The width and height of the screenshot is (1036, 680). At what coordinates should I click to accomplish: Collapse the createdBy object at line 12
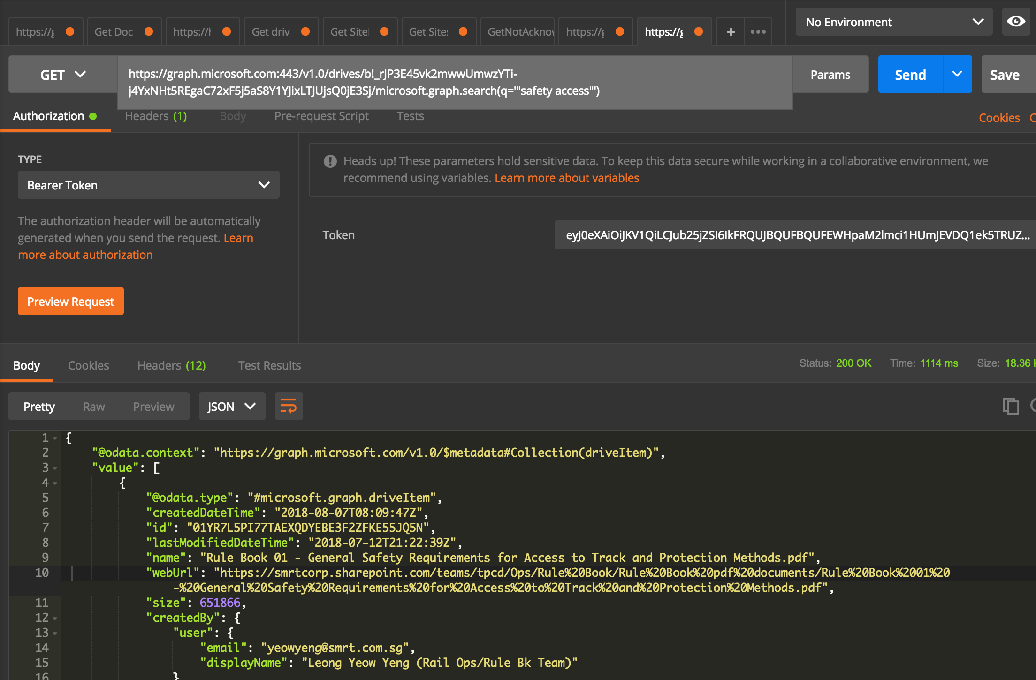[x=55, y=618]
